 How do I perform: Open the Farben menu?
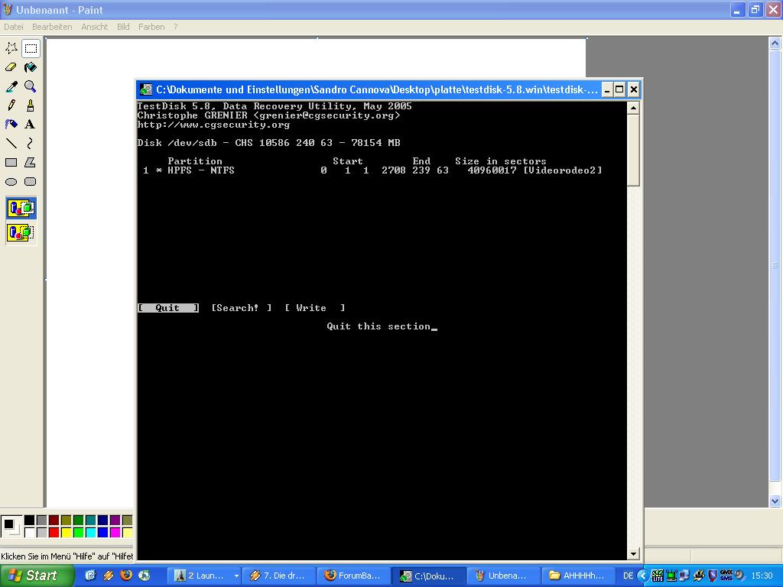(x=151, y=27)
